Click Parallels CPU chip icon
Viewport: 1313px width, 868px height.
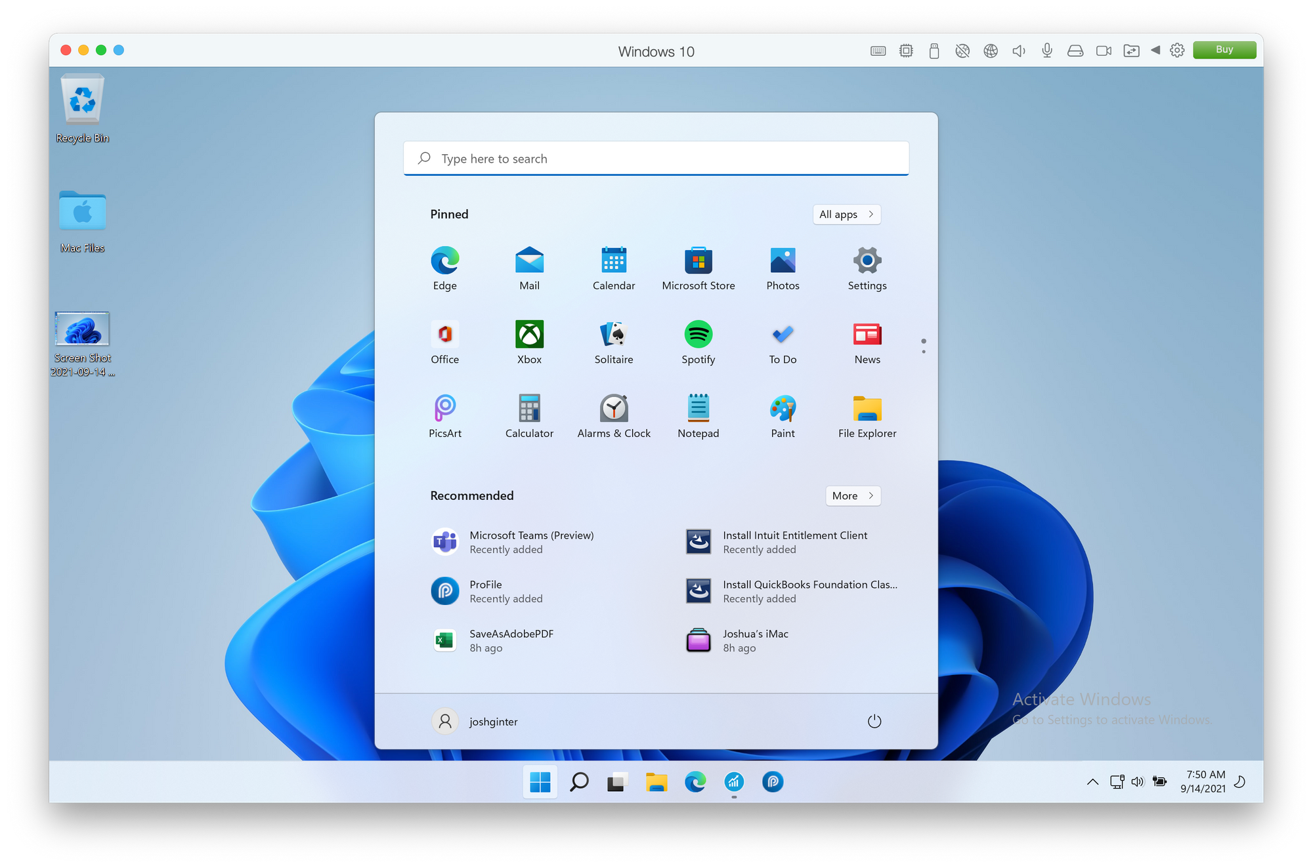(x=906, y=51)
